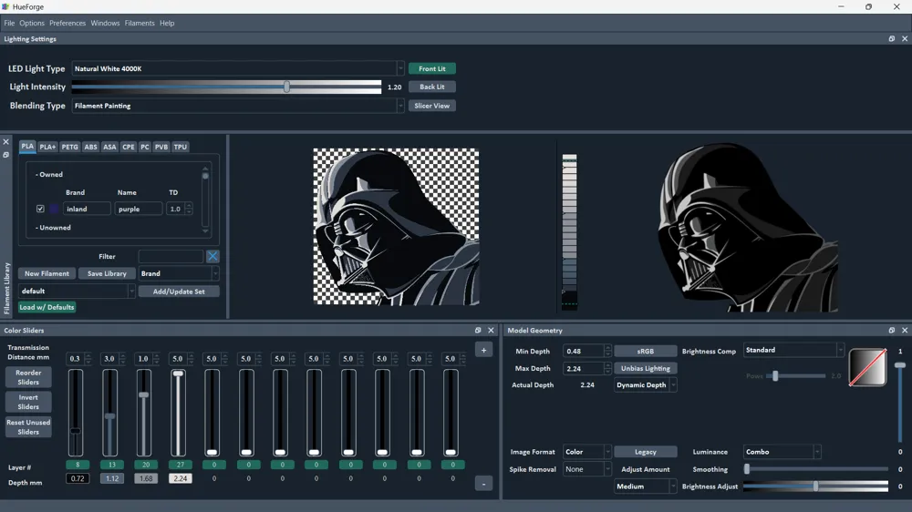
Task: Remove a color slider with minus button
Action: (484, 484)
